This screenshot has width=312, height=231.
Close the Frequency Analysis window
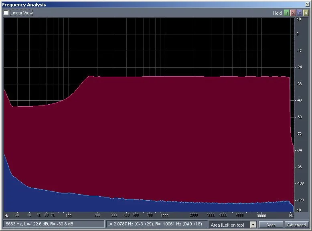click(308, 4)
